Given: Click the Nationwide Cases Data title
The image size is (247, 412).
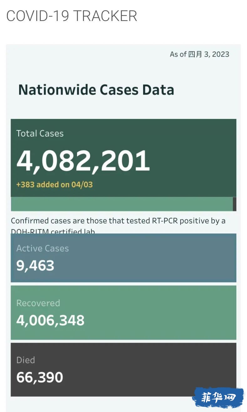Looking at the screenshot, I should [x=96, y=90].
